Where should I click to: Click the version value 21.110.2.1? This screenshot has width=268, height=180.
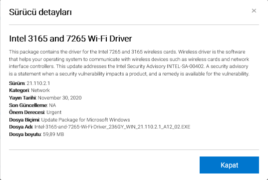[38, 83]
